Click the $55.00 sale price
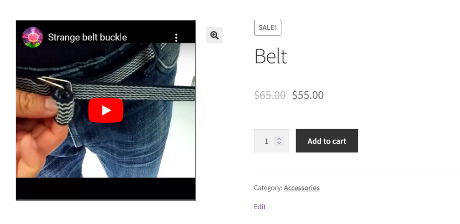This screenshot has width=460, height=224. tap(308, 95)
